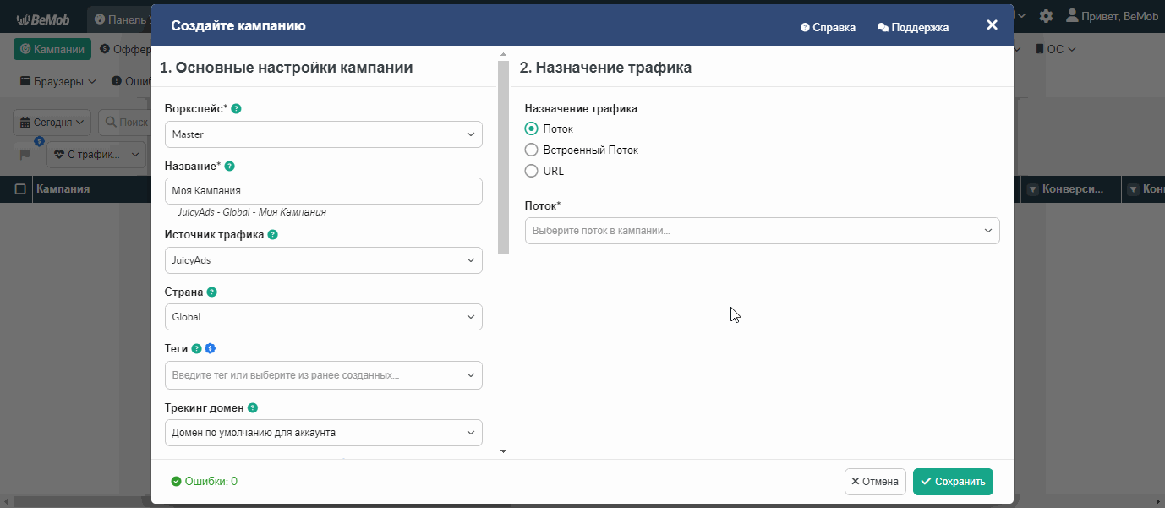1165x508 pixels.
Task: Switch to Кампании tab
Action: coord(52,50)
